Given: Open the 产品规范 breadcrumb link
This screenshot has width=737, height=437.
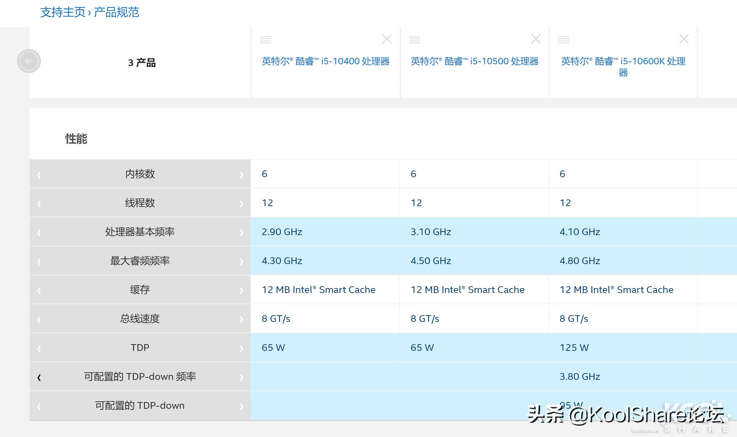Looking at the screenshot, I should (116, 12).
